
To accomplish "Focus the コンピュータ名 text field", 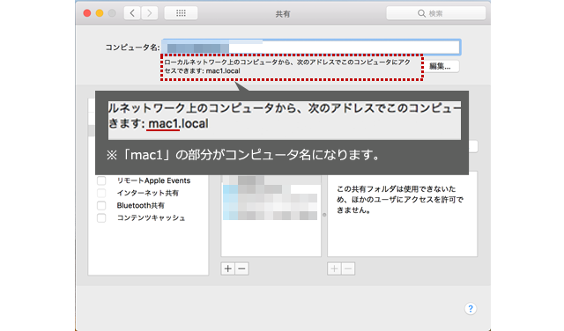I will pyautogui.click(x=311, y=47).
